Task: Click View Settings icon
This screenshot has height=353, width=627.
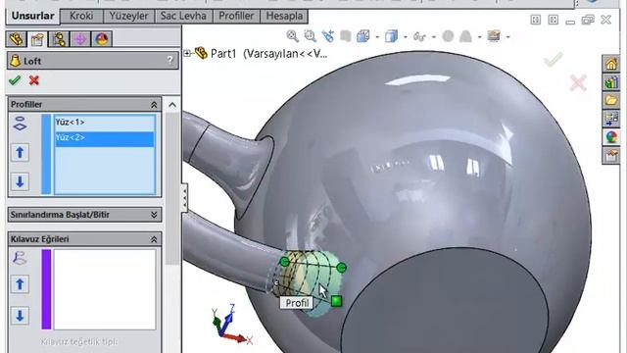Action: point(494,36)
